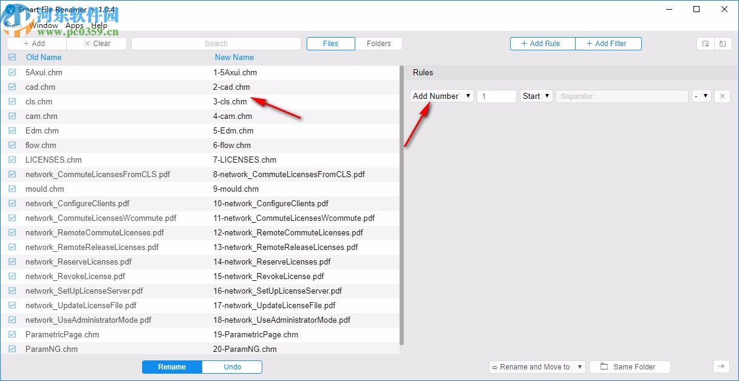Click the import icon in the top-right toolbar

pyautogui.click(x=722, y=44)
